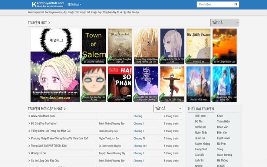Select Bách Hợp category

(200, 127)
